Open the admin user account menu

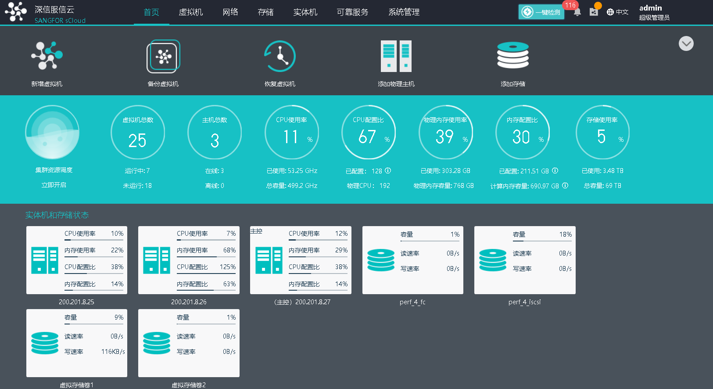coord(654,12)
